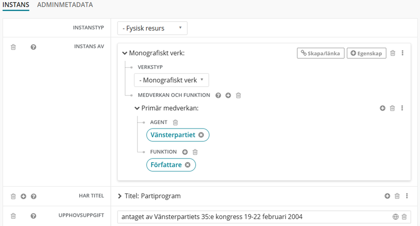Collapse the 'Primär medverkan:' chevron

(137, 108)
